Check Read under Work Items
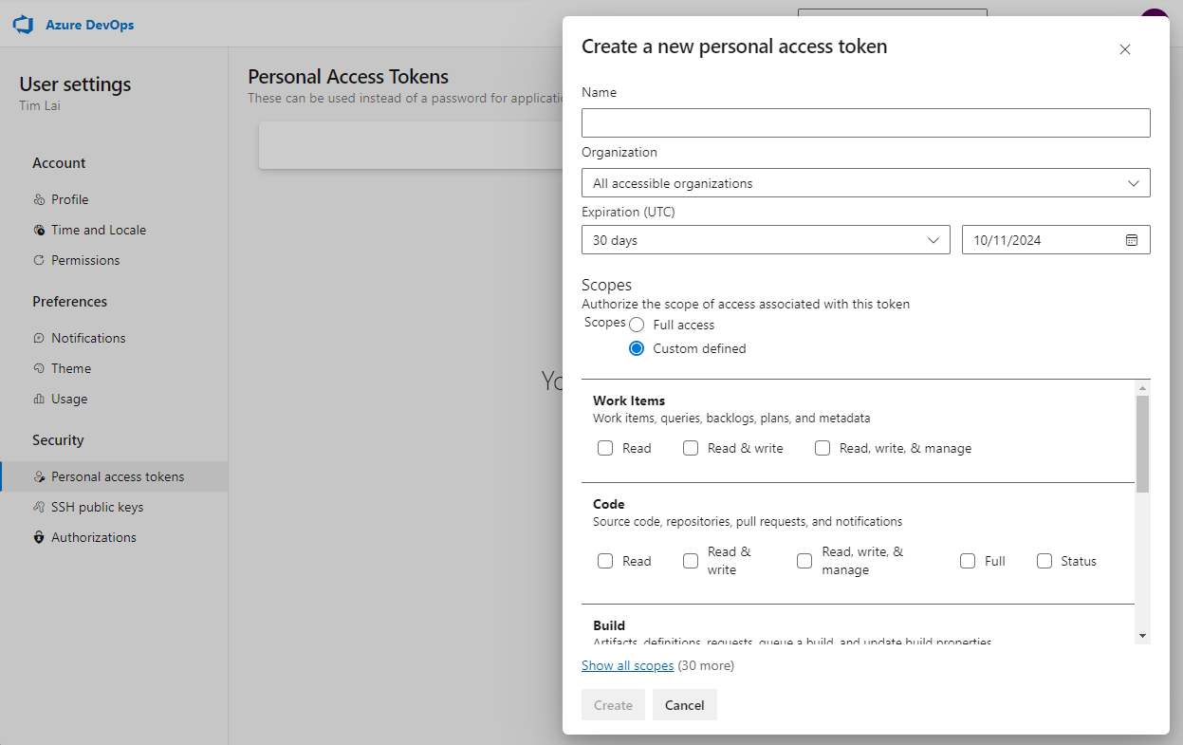This screenshot has height=745, width=1183. (x=605, y=448)
